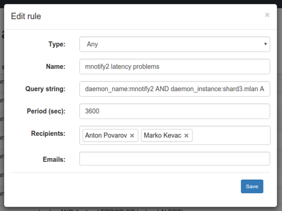Screen dimensions: 282x211
Task: Click the Query string label
Action: 46,89
